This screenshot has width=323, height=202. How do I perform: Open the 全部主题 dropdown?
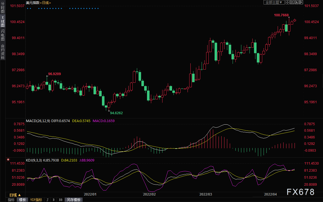[x=274, y=2]
